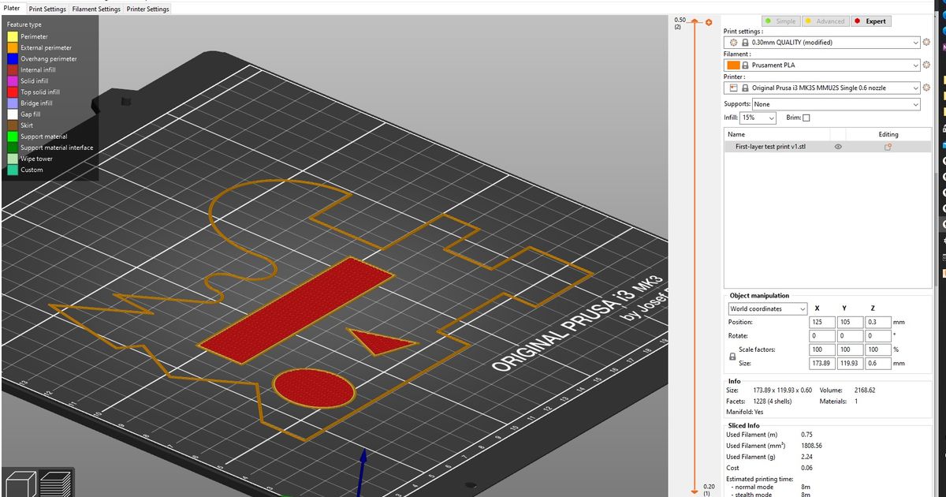Open the World coordinates dropdown
The image size is (946, 497).
coord(767,308)
